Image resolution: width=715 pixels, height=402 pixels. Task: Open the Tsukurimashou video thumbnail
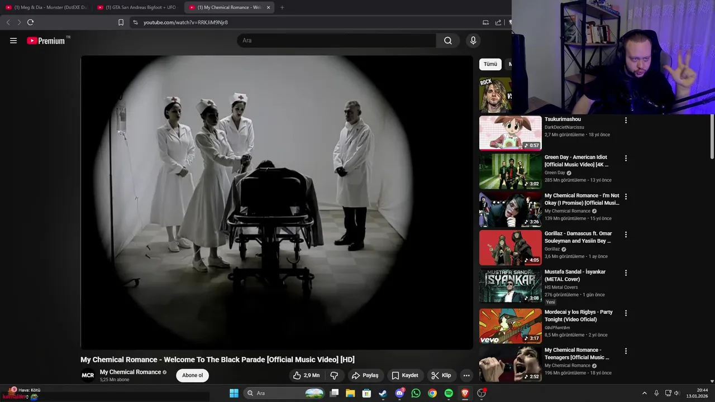[x=511, y=133]
